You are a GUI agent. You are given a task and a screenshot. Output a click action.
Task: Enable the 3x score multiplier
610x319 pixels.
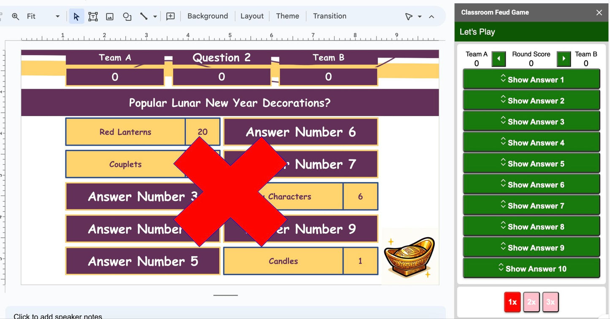pyautogui.click(x=550, y=302)
